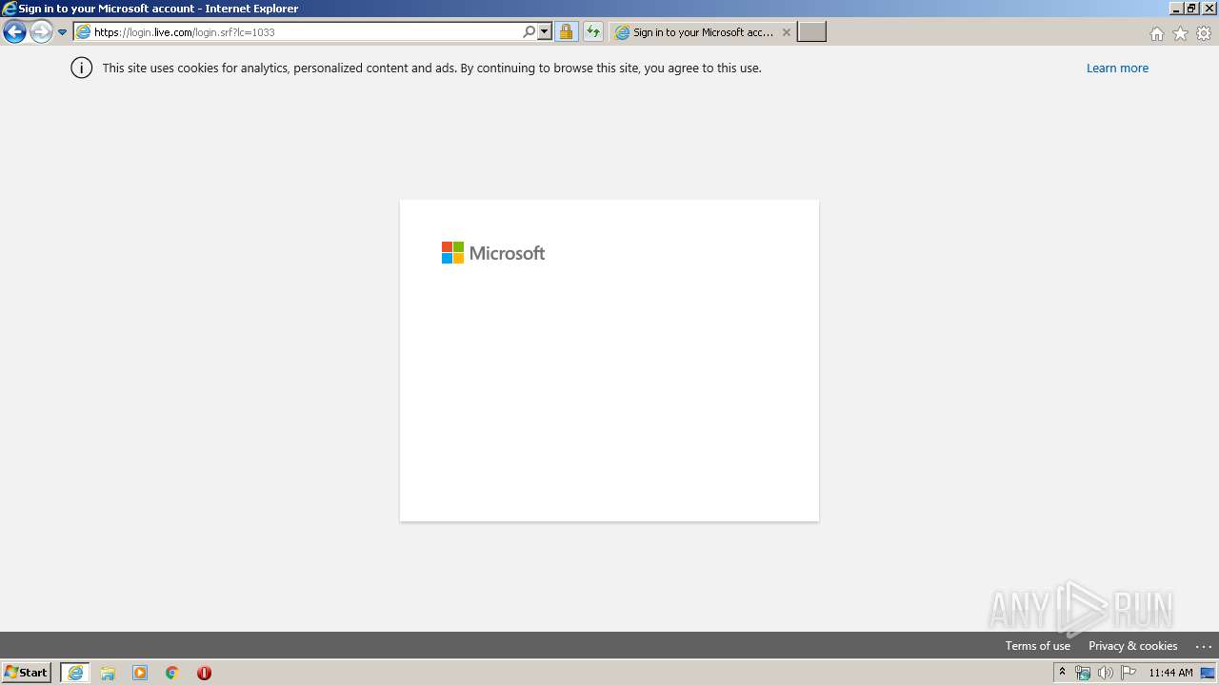1219x685 pixels.
Task: Click the browser Forward arrow button
Action: (x=41, y=32)
